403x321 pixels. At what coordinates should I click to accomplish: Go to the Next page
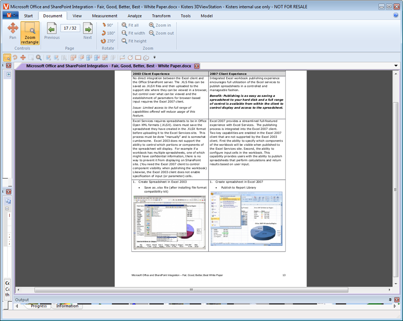tap(88, 31)
